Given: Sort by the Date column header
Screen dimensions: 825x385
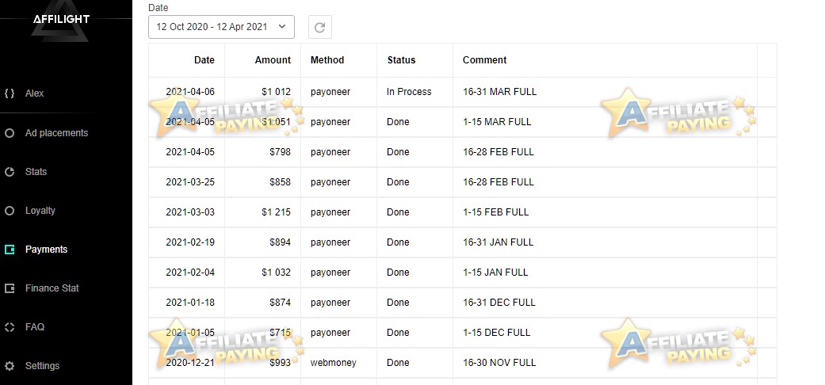Looking at the screenshot, I should pos(204,60).
